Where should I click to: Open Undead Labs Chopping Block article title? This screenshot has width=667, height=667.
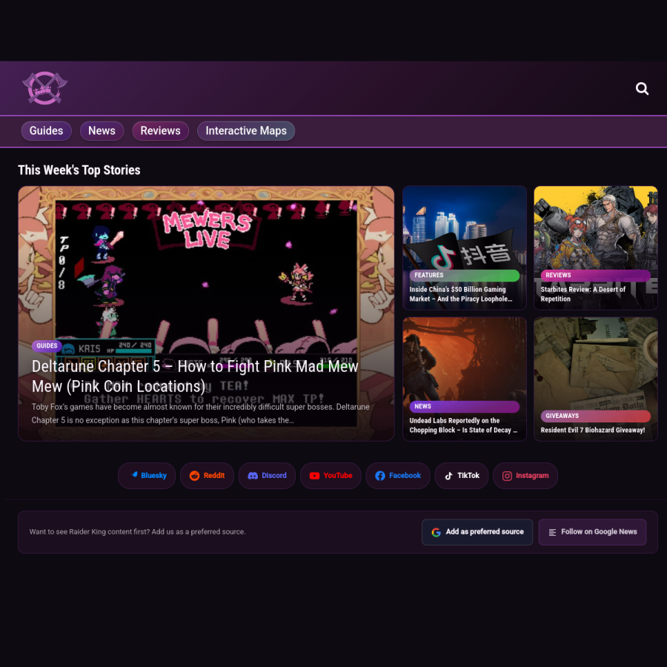[x=463, y=425]
